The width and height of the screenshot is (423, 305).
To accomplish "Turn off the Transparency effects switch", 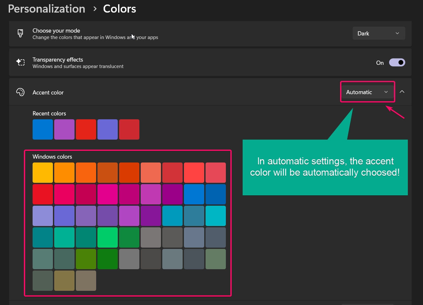I will [x=397, y=63].
